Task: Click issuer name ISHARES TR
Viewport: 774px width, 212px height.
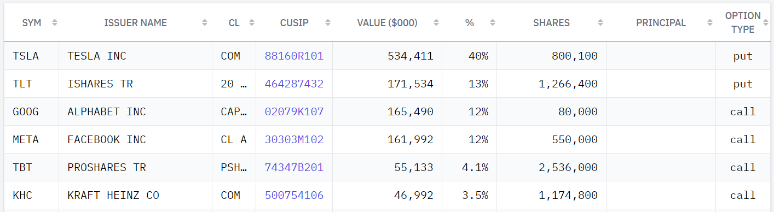Action: (x=100, y=84)
